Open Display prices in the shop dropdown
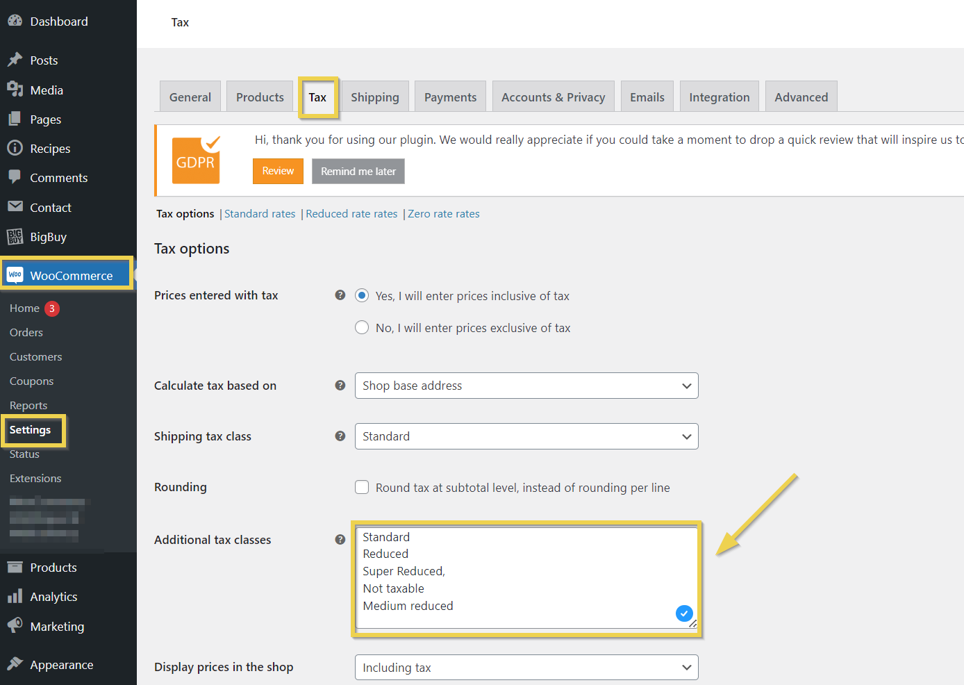Screen dimensions: 964x685 526,668
